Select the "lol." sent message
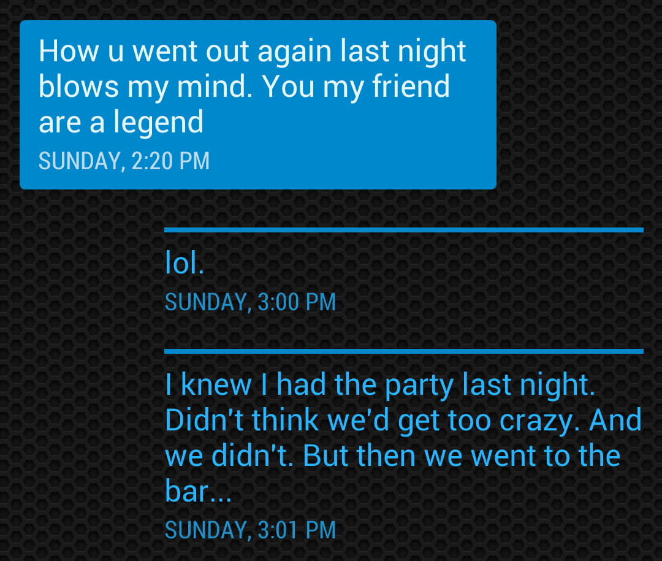Image resolution: width=662 pixels, height=561 pixels. [x=185, y=263]
